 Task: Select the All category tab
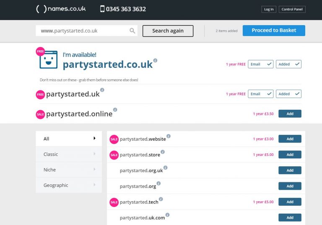69,139
